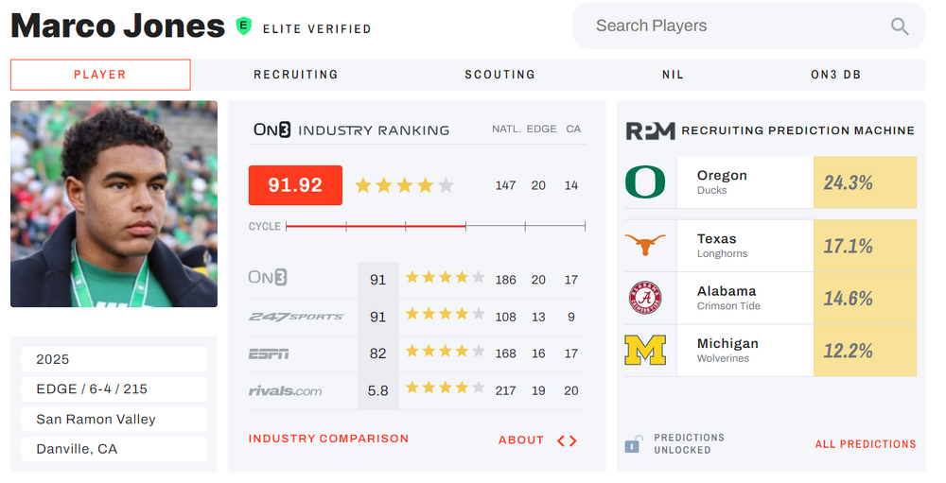Screen dimensions: 946x483
Task: Select the NIL tab
Action: pyautogui.click(x=673, y=75)
